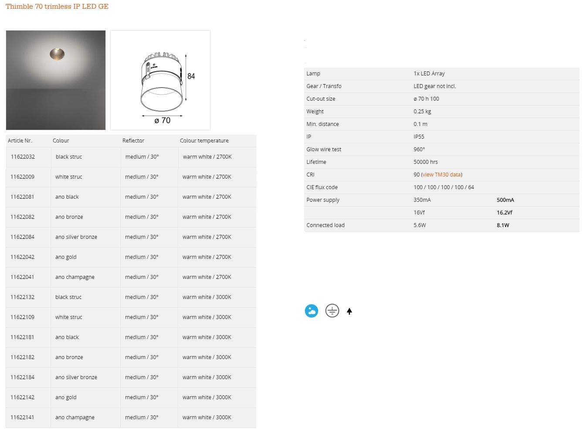Select the 500mA power supply option
This screenshot has width=587, height=431.
click(x=505, y=200)
